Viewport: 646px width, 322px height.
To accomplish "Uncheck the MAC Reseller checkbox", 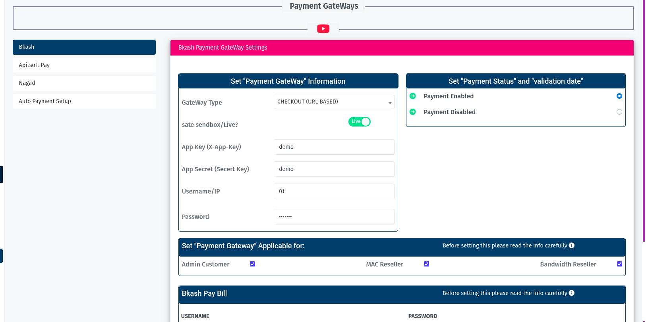I will tap(426, 264).
